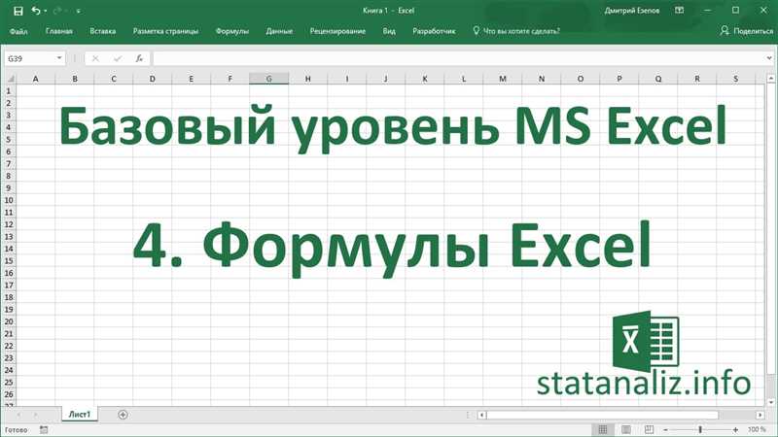Expand the formula bar

[x=769, y=58]
